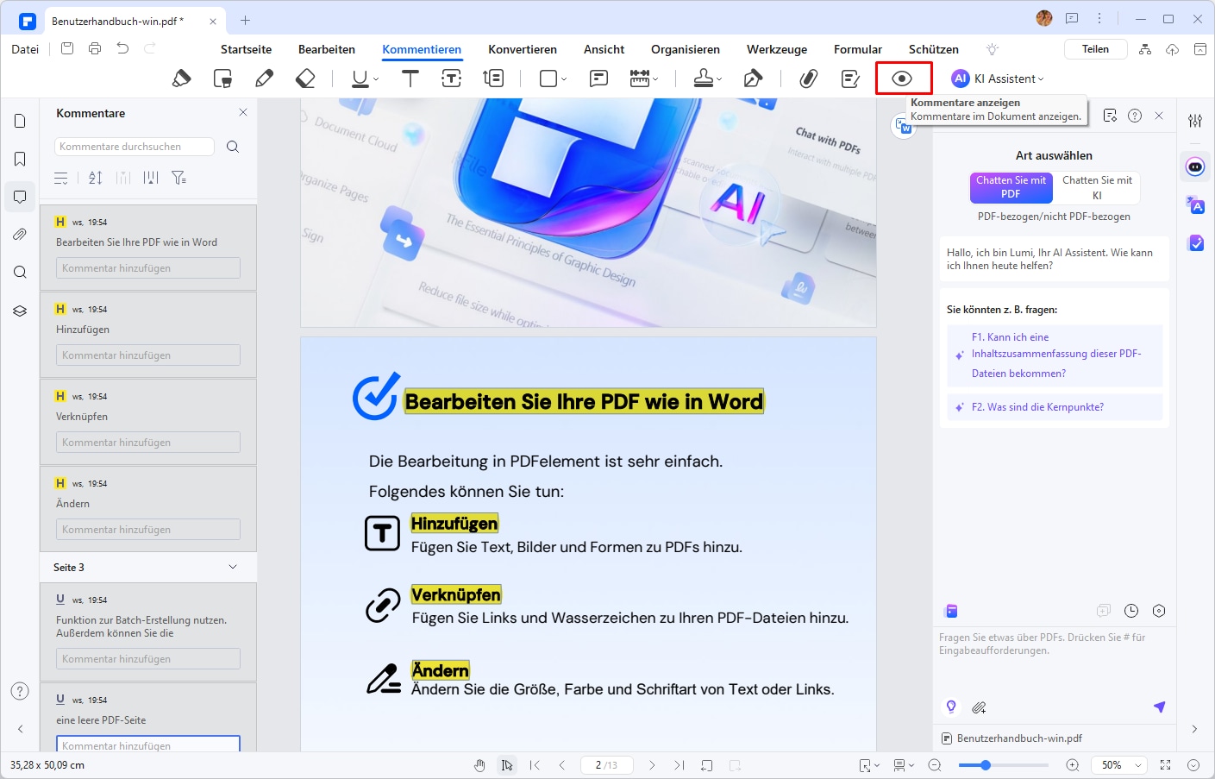Open the Datei menu

click(x=25, y=49)
